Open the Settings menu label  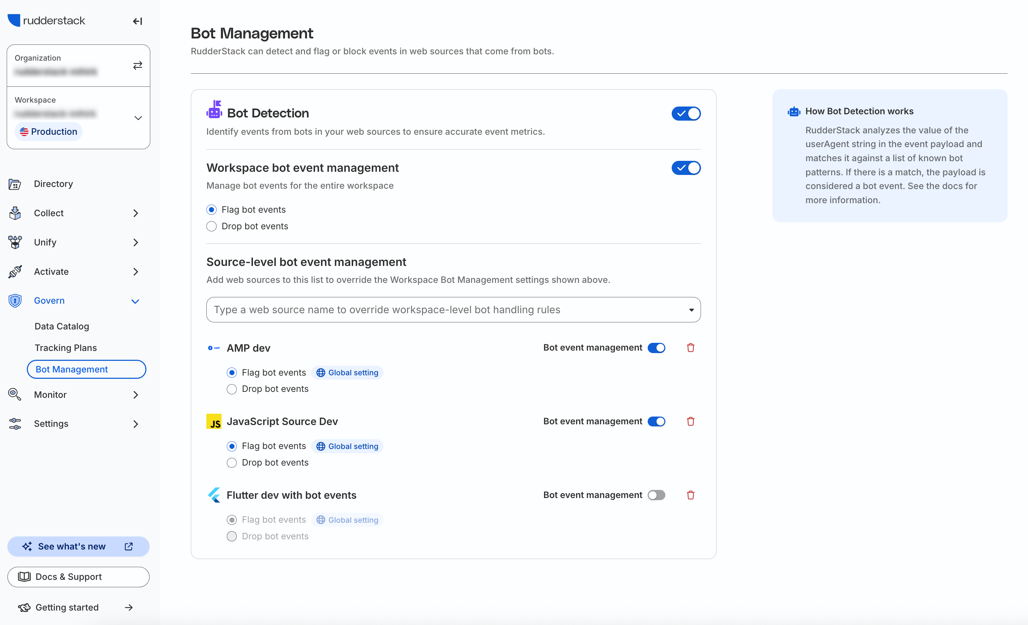[51, 424]
